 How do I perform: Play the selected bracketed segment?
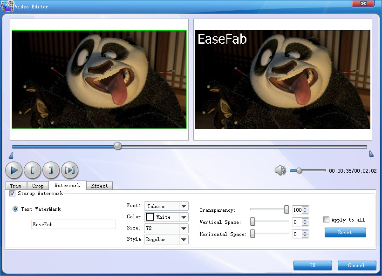[x=70, y=170]
